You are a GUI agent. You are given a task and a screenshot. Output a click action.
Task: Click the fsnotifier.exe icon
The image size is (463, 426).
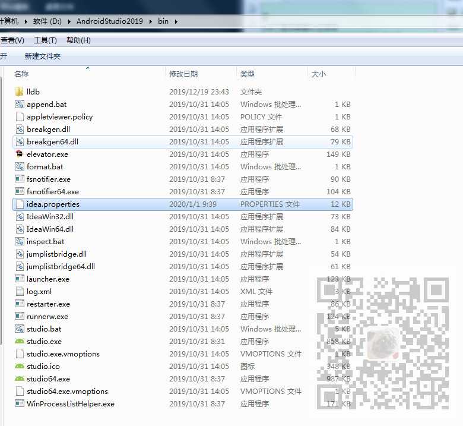click(20, 179)
